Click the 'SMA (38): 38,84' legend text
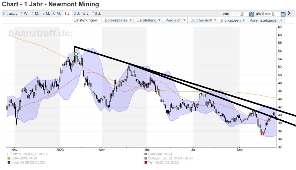The height and width of the screenshot is (170, 296). click(x=160, y=154)
